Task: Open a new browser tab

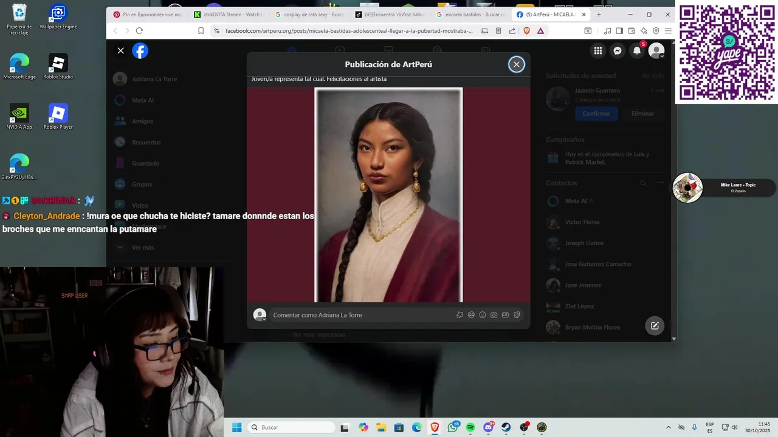Action: [x=599, y=15]
